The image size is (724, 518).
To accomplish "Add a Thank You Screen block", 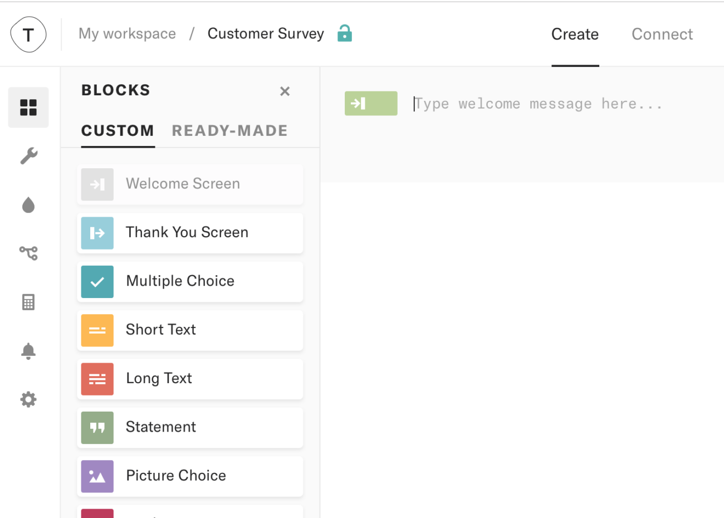I will pos(190,233).
